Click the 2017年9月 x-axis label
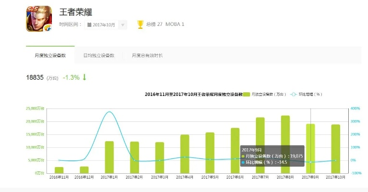Viewport: 368px width, 192px height. click(310, 177)
